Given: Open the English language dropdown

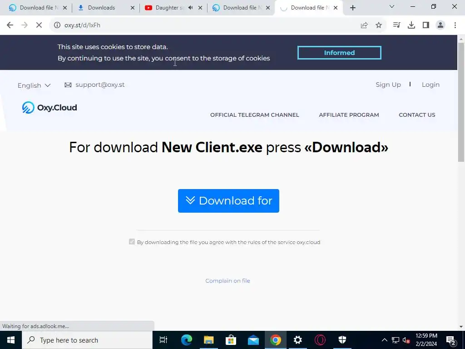Looking at the screenshot, I should pos(34,85).
